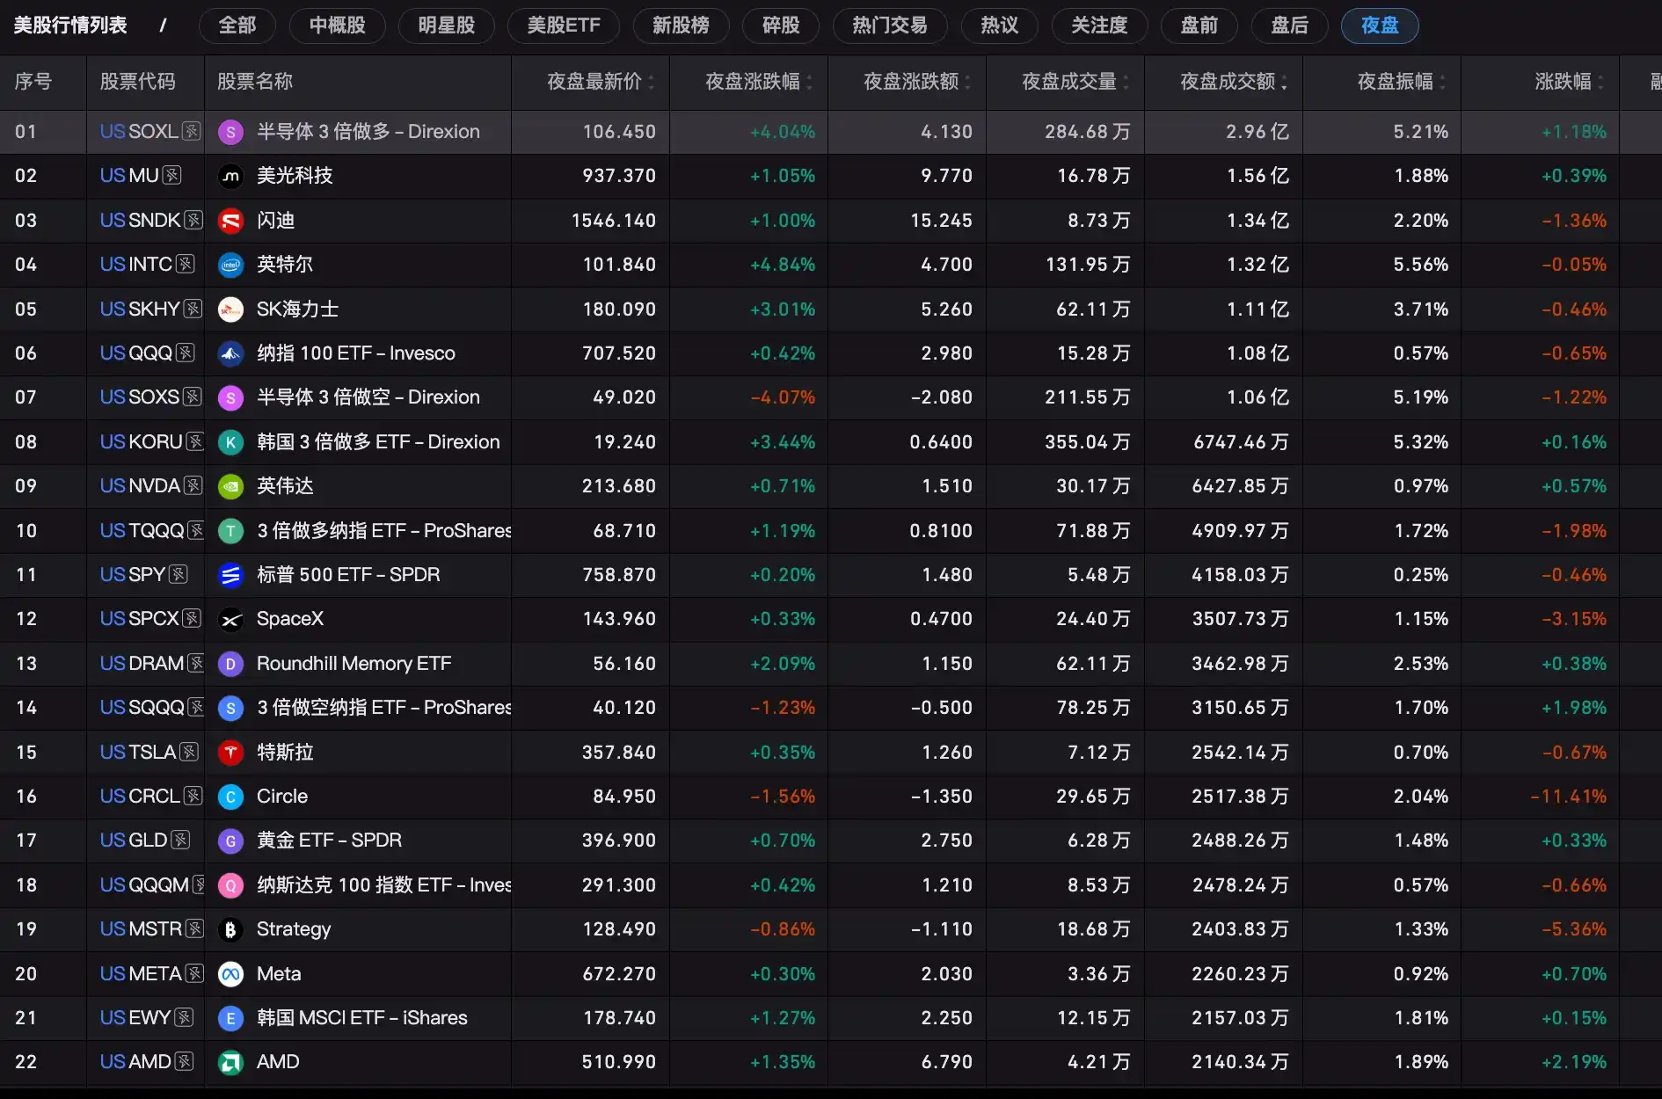Open the US TSLA ticker link
This screenshot has height=1099, width=1662.
coord(138,753)
